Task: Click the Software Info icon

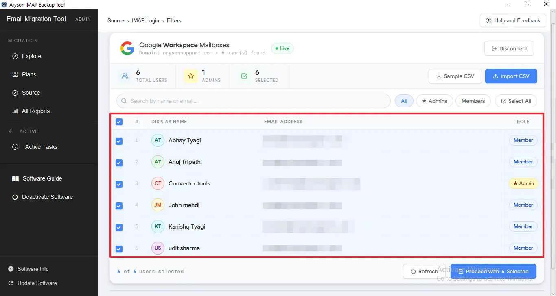Action: tap(11, 269)
